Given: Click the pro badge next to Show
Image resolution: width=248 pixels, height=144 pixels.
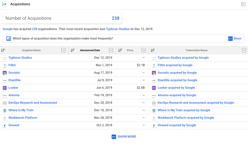Looking at the screenshot, I should pos(230,39).
